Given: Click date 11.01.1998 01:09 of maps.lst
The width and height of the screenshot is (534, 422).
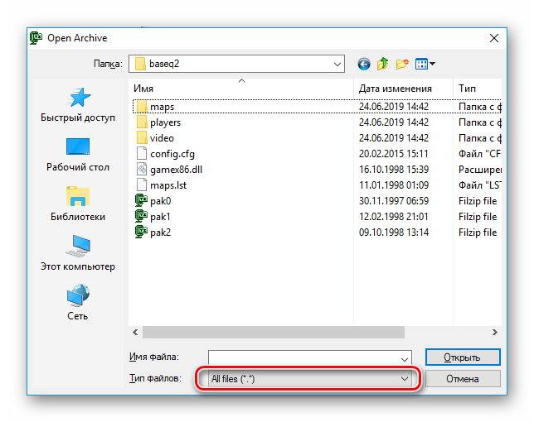Looking at the screenshot, I should [394, 185].
